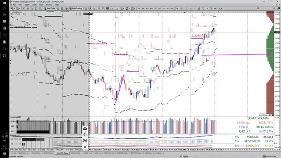Viewport: 281px width, 158px height.
Task: Select the text tool
Action: pos(207,8)
